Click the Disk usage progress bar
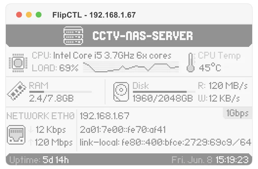The height and width of the screenshot is (169, 258). 164,92
